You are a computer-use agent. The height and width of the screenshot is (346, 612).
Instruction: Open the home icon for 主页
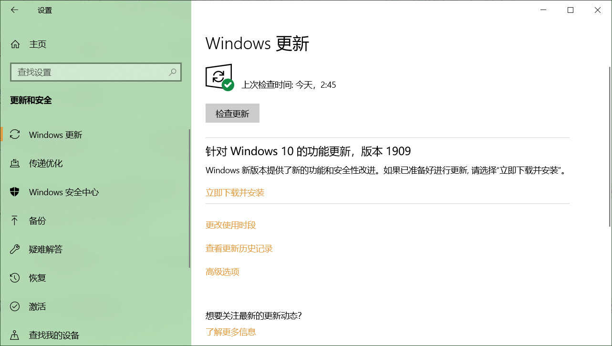point(15,44)
